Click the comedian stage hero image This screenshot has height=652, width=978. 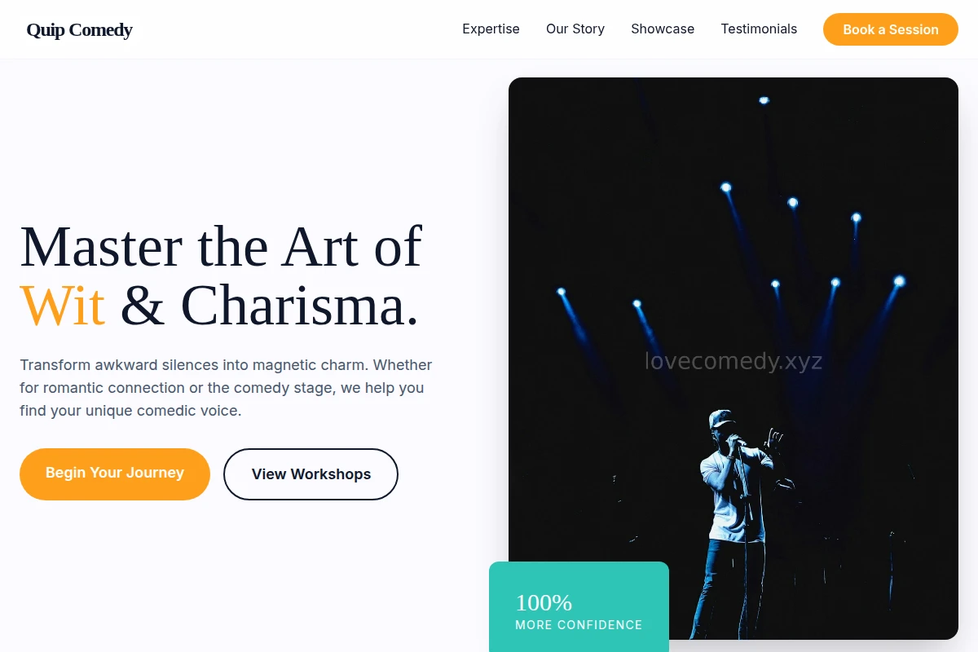[733, 359]
